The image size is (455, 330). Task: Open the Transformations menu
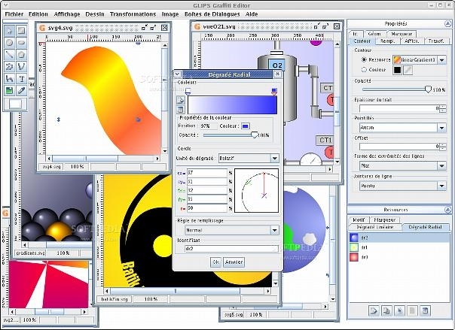click(133, 14)
